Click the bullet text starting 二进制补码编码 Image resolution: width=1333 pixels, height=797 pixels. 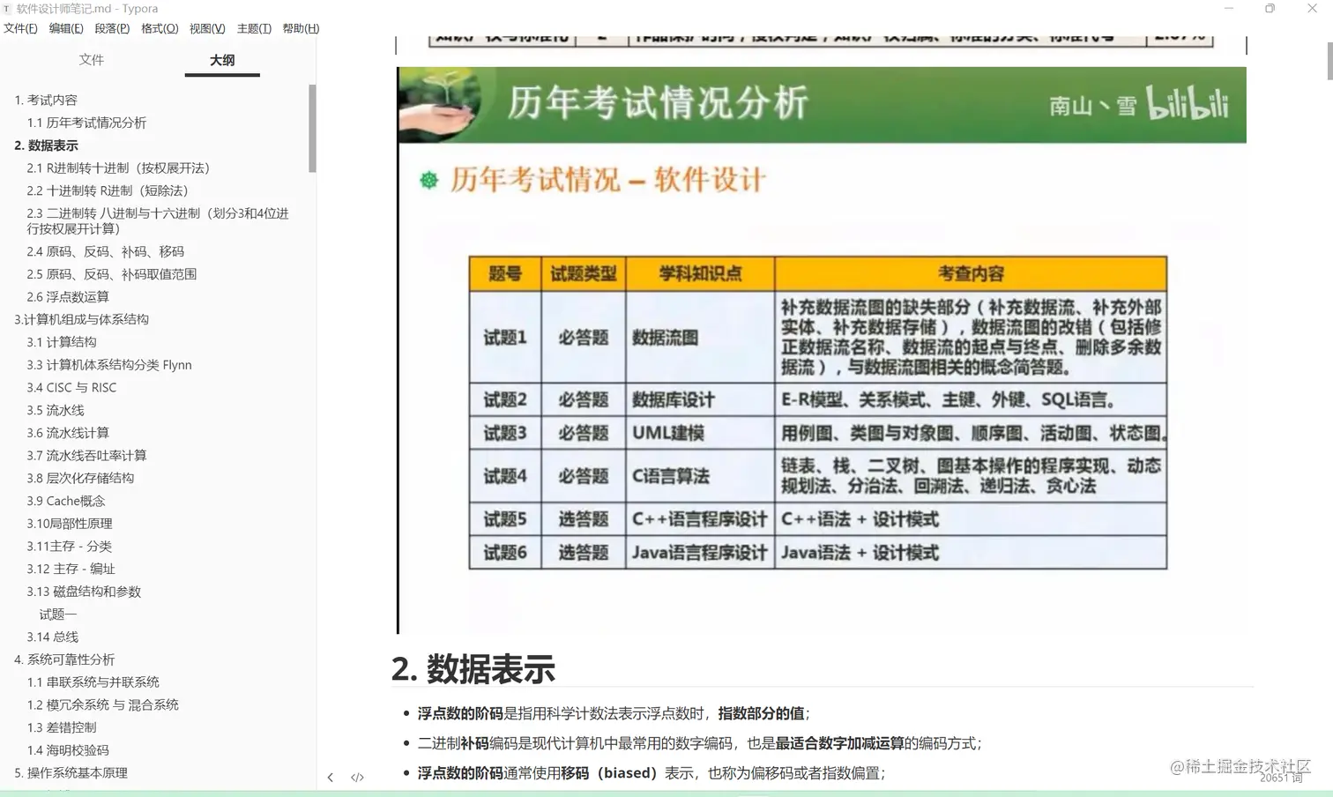click(700, 743)
